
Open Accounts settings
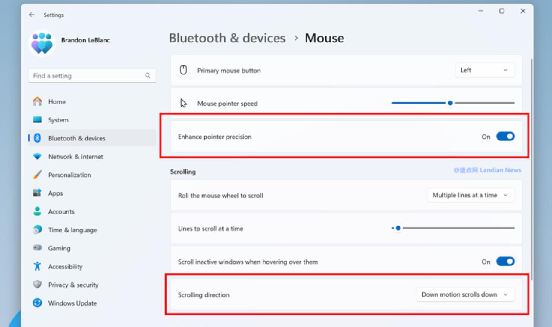coord(92,211)
